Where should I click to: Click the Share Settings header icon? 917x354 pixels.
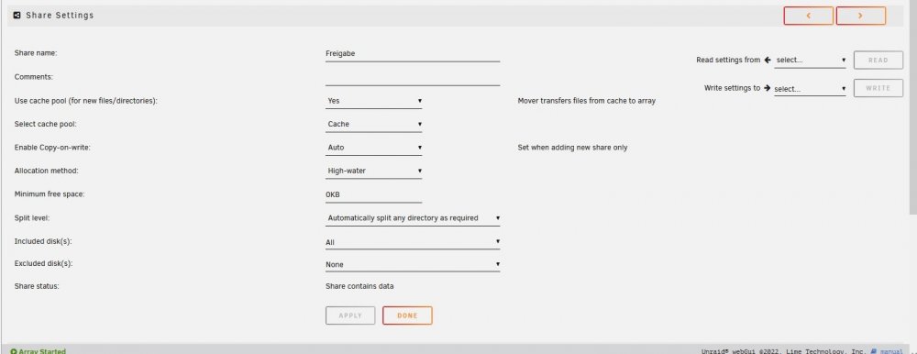coord(17,16)
